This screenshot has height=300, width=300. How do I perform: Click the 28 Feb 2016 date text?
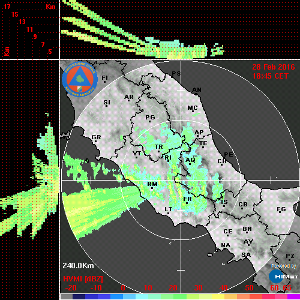(274, 67)
